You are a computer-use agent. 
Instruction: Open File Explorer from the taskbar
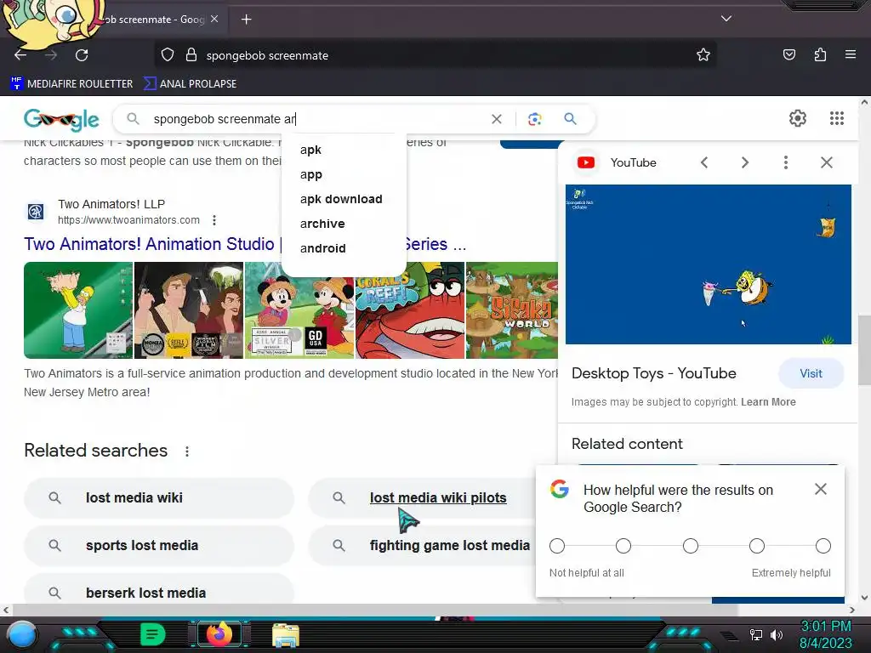[286, 634]
